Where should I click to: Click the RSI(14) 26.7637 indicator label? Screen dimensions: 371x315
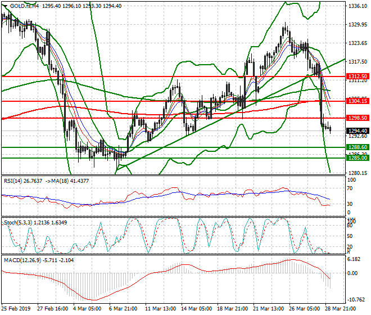point(23,181)
